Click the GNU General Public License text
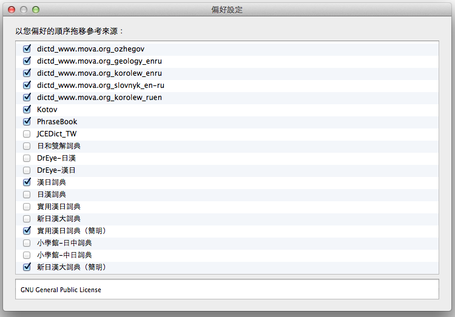Screen dimensions: 455x317 click(61, 290)
